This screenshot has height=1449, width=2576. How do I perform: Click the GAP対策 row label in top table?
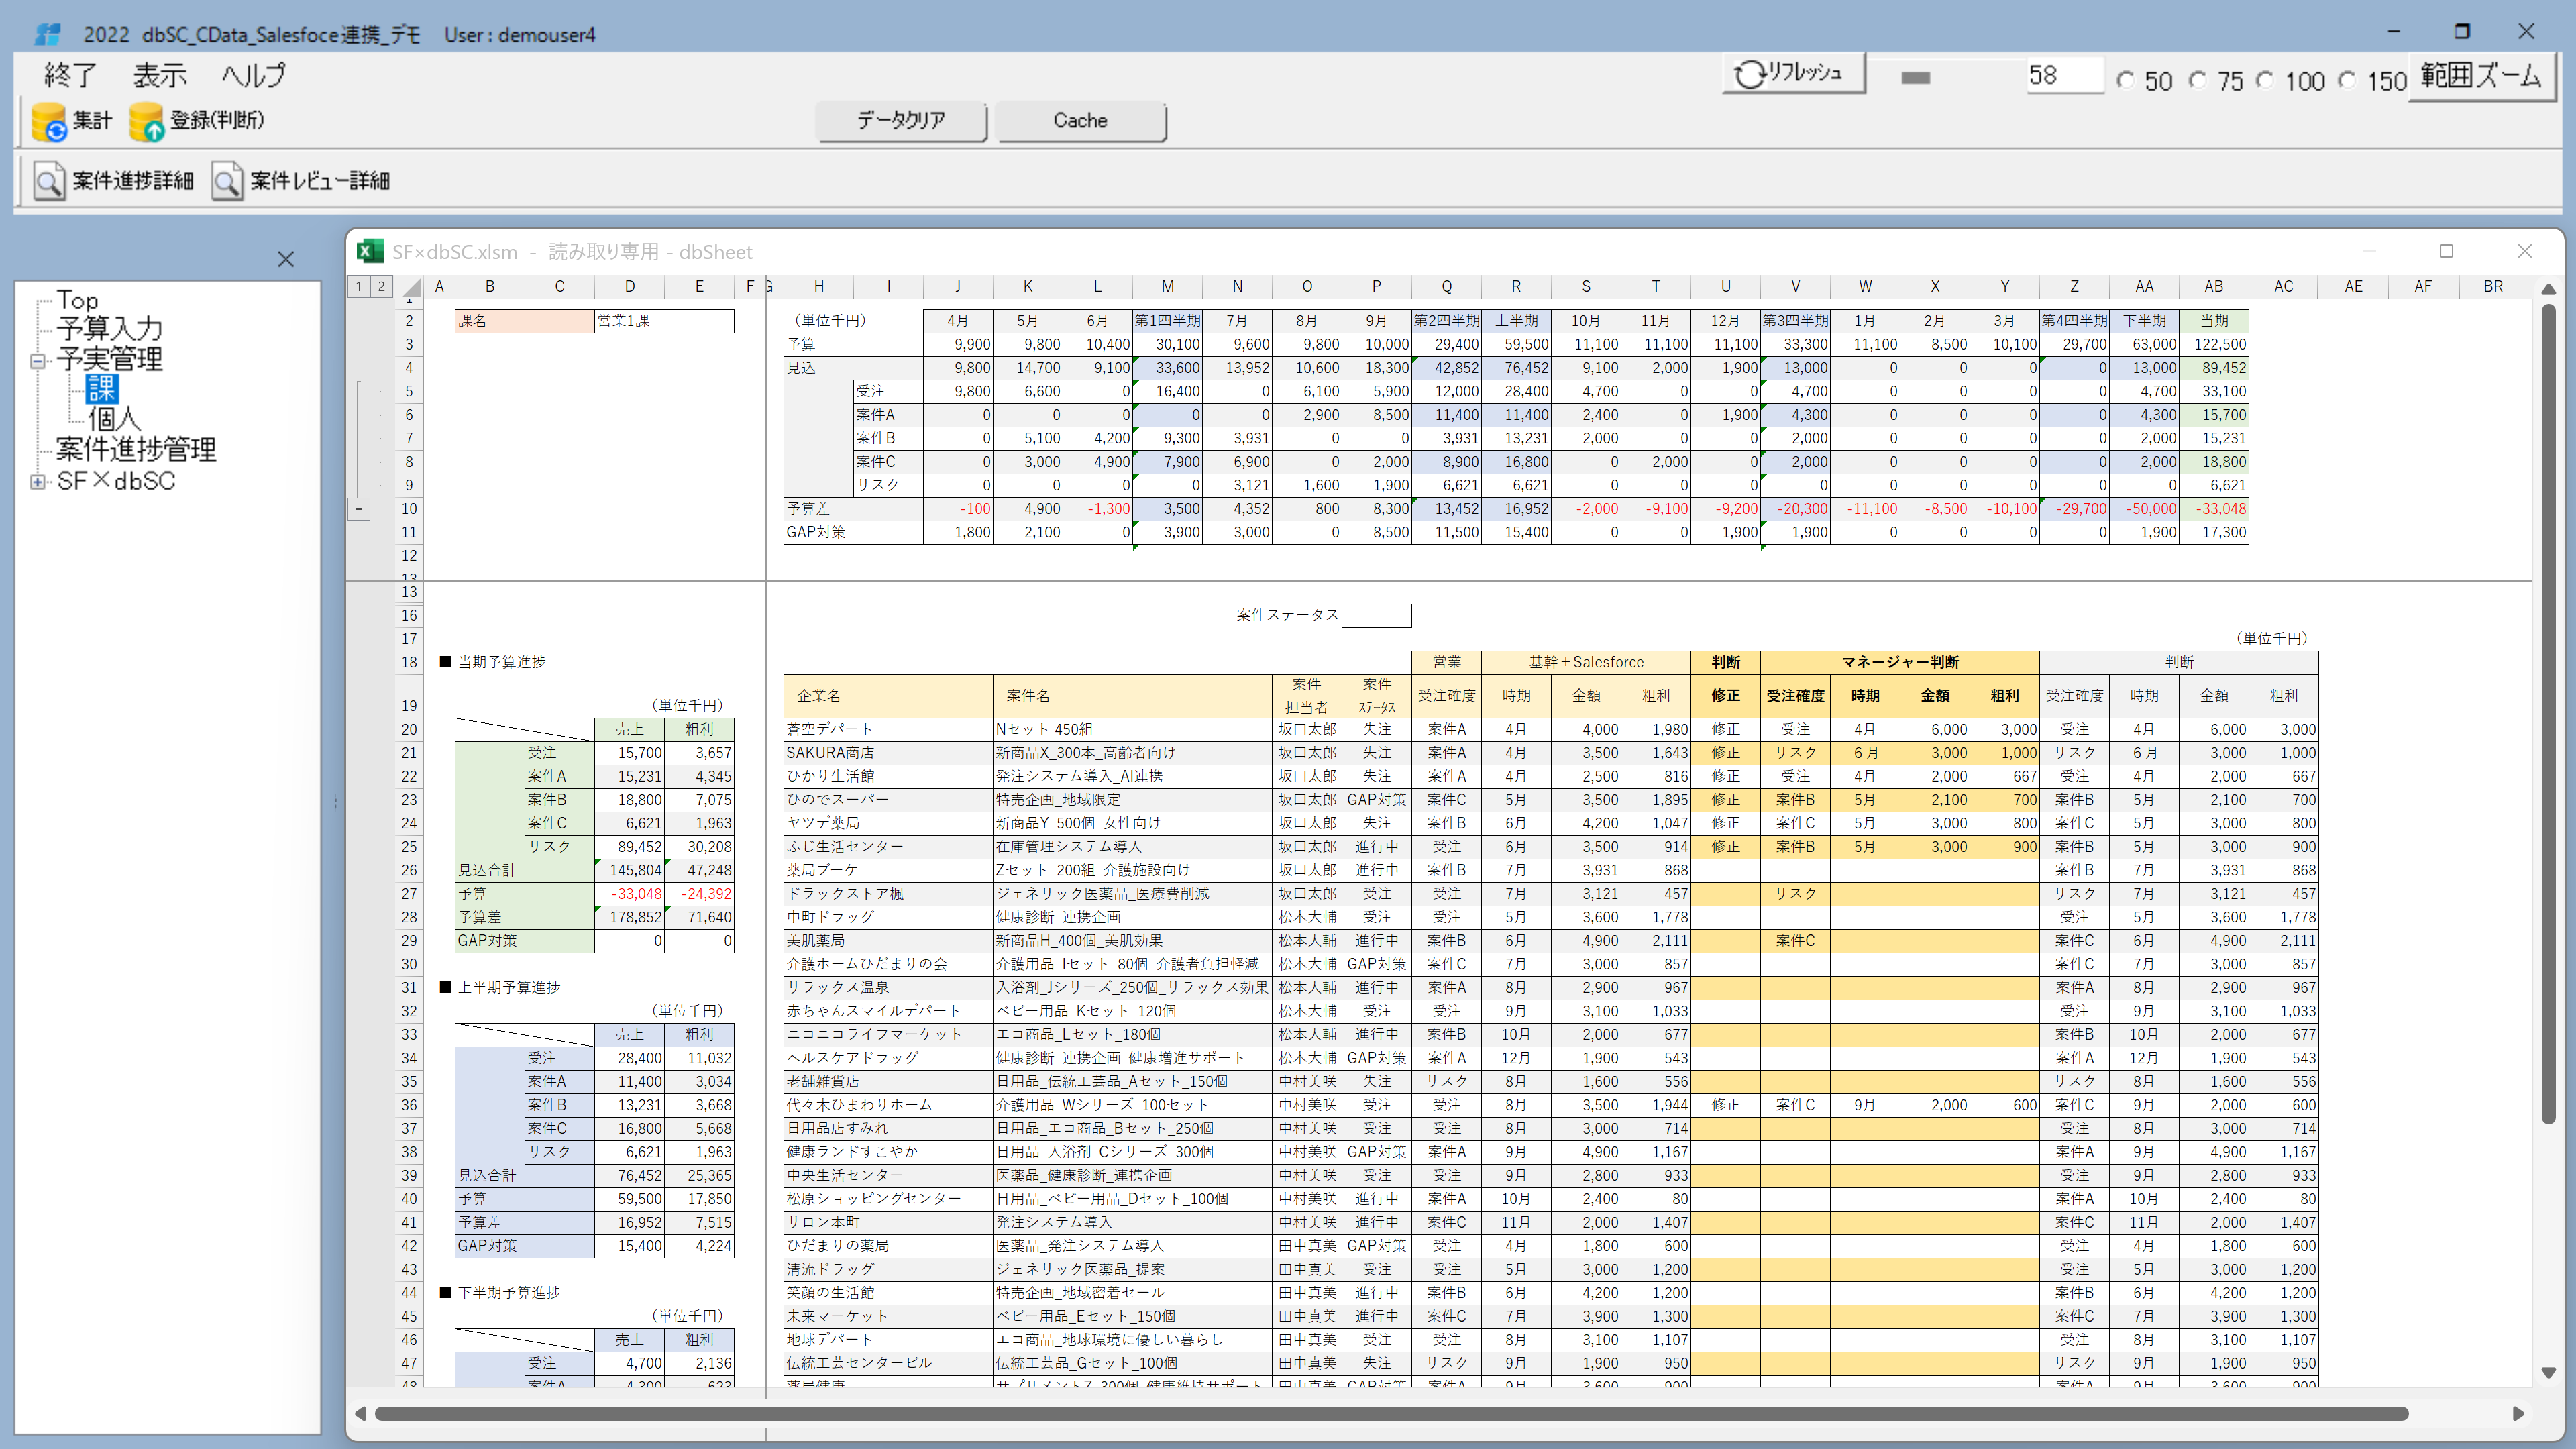click(853, 532)
